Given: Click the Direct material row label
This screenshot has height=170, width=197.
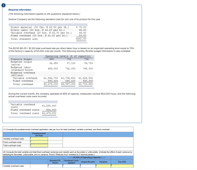Looking at the screenshot, I should pos(40,27).
